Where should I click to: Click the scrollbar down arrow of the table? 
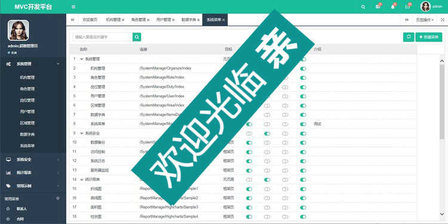point(442,214)
